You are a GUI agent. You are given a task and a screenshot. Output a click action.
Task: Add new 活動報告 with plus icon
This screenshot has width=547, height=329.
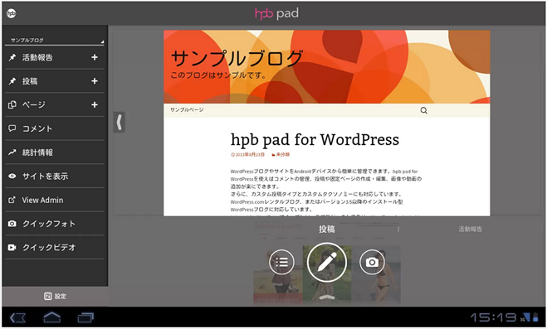(x=95, y=57)
